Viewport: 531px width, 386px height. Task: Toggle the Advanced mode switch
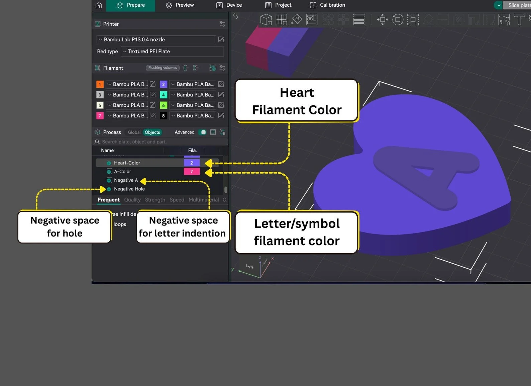pyautogui.click(x=202, y=132)
